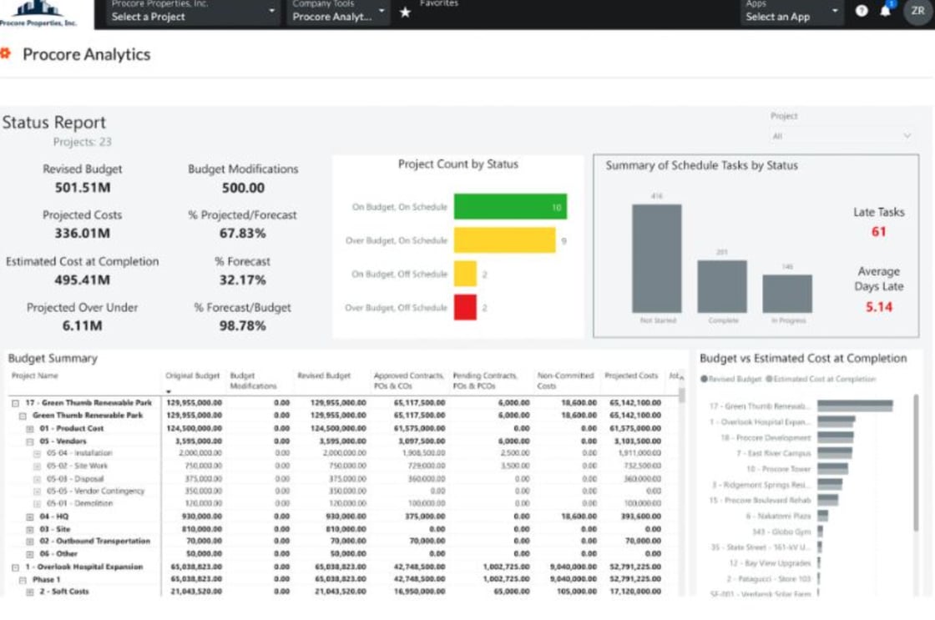Open the Select an App dropdown
The height and width of the screenshot is (620, 935).
tap(792, 12)
